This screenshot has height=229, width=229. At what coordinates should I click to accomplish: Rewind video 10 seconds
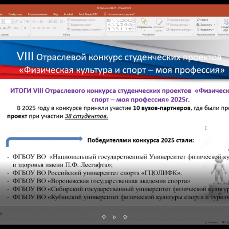pyautogui.click(x=104, y=217)
